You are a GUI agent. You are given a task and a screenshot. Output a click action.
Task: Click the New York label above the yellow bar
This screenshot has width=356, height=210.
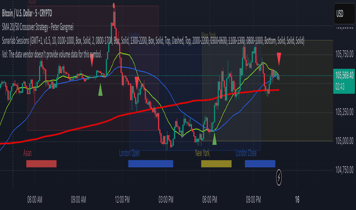click(202, 153)
